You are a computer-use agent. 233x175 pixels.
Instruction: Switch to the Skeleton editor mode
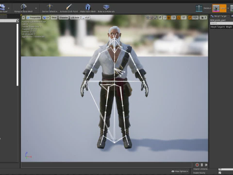click(203, 8)
